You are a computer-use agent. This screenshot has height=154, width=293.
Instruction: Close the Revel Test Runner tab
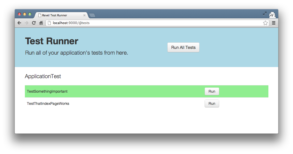84,15
